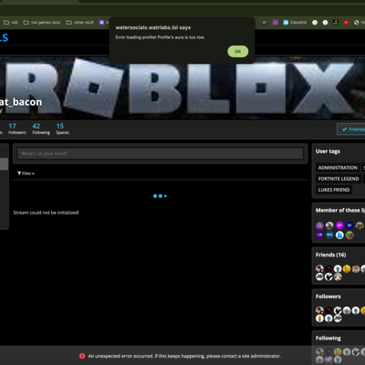
Task: Open the Classlink bookmark
Action: [x=295, y=23]
